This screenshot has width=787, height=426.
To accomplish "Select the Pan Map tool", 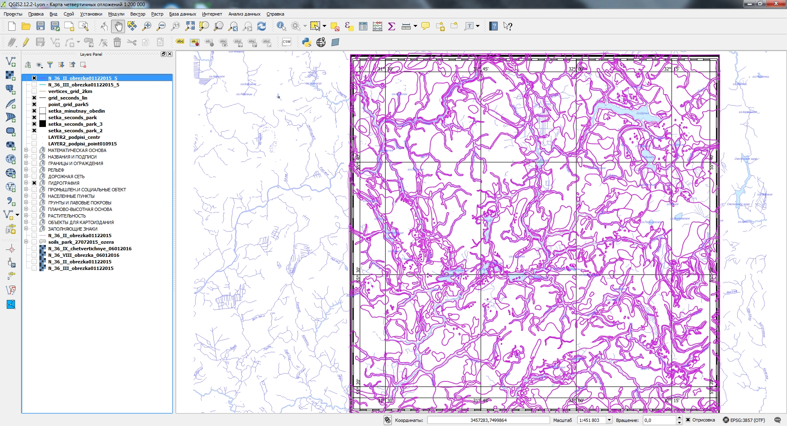I will pyautogui.click(x=118, y=26).
